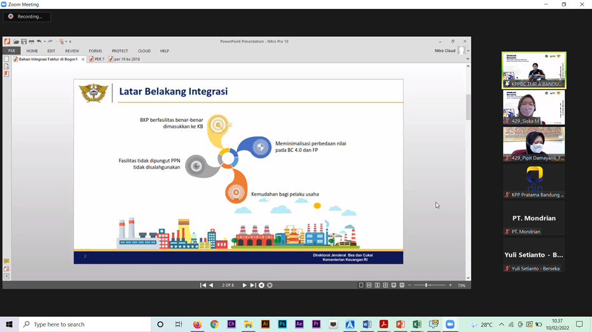Screen dimensions: 592x332
Task: Switch to the PER 7 document tab
Action: tap(97, 59)
